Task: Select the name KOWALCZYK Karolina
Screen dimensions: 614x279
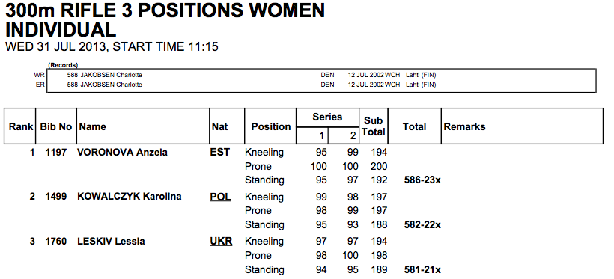Action: tap(130, 197)
